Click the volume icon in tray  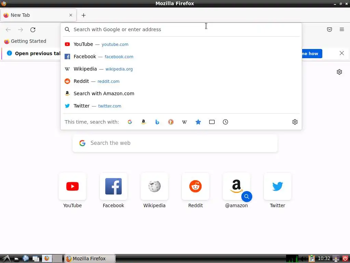click(304, 259)
